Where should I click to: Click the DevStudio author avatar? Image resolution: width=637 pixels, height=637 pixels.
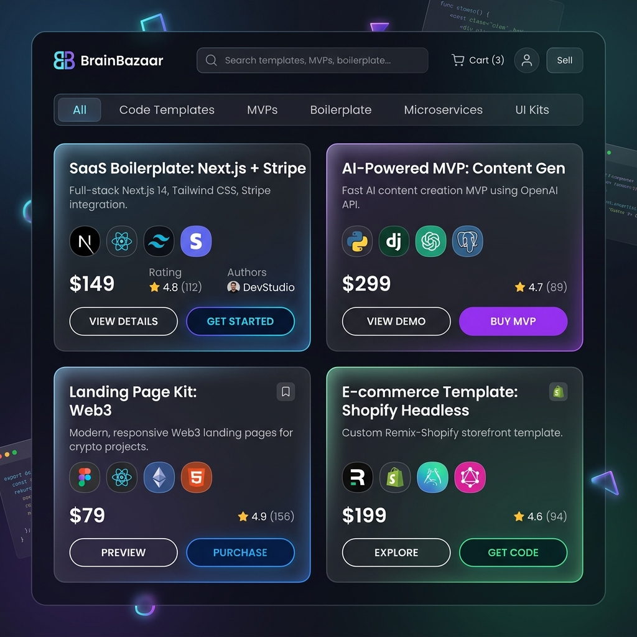[233, 287]
